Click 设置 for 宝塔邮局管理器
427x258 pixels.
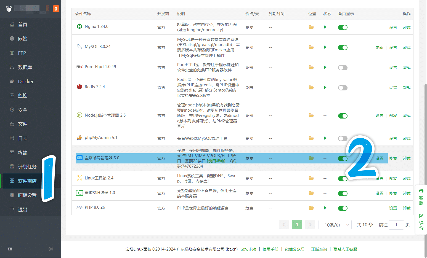tap(379, 158)
